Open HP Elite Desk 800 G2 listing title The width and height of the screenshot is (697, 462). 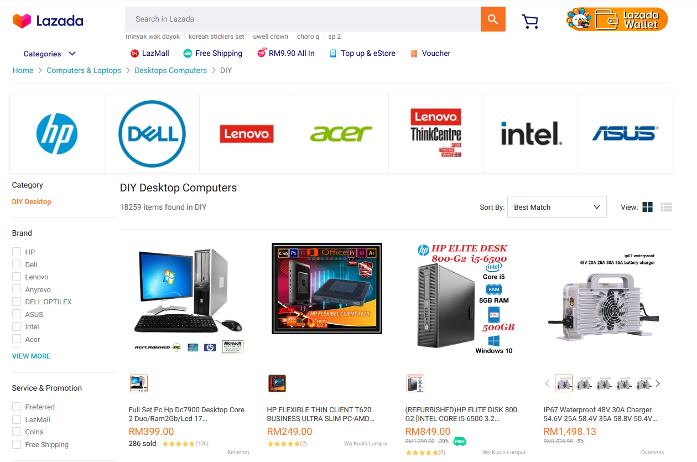461,414
